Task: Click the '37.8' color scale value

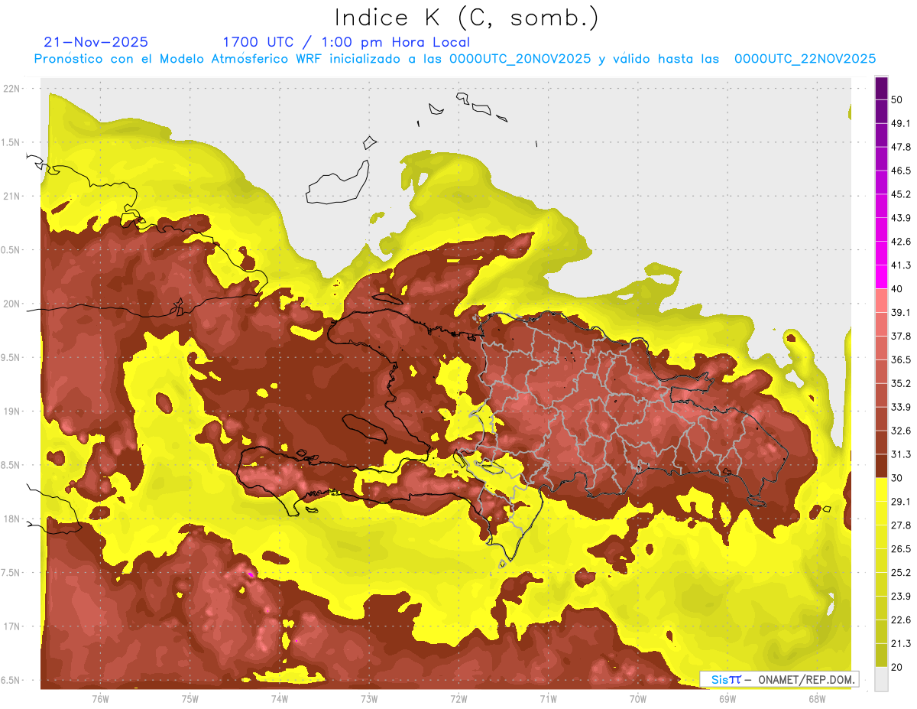Action: click(901, 337)
